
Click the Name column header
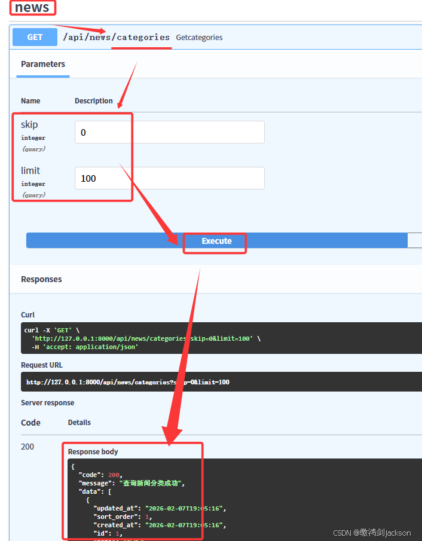coord(30,101)
